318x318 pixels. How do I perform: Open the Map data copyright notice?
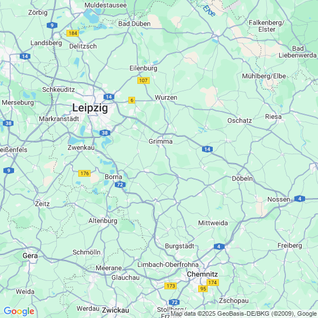244,313
